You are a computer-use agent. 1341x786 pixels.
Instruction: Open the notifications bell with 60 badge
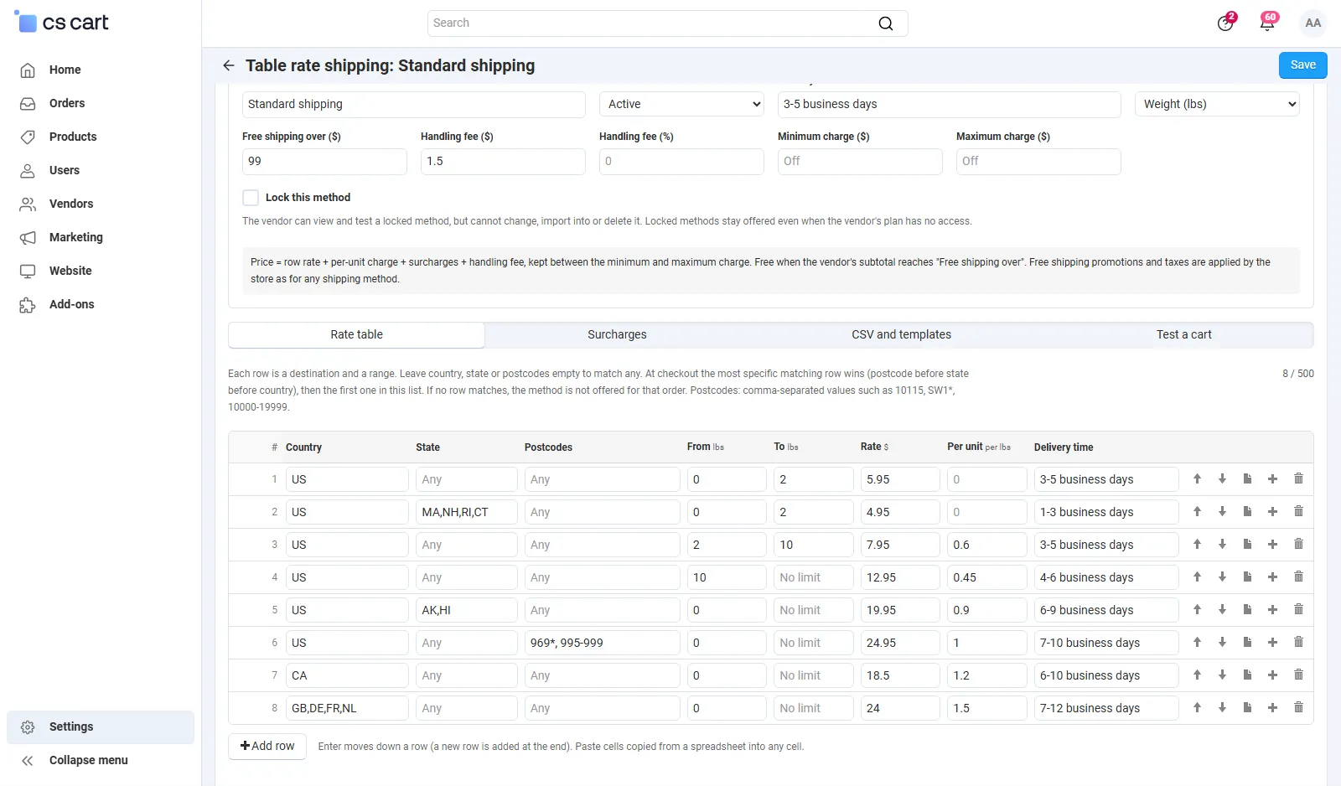1267,23
